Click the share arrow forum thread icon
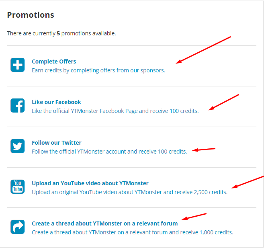 tap(18, 227)
